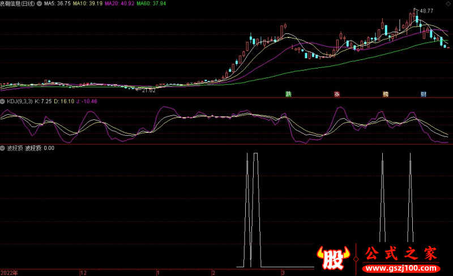
Task: Select the MA5 moving average label
Action: point(57,3)
